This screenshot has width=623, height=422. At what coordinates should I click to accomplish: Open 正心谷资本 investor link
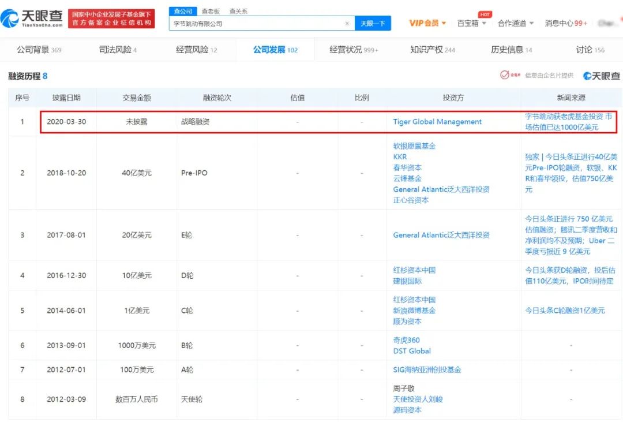coord(411,200)
